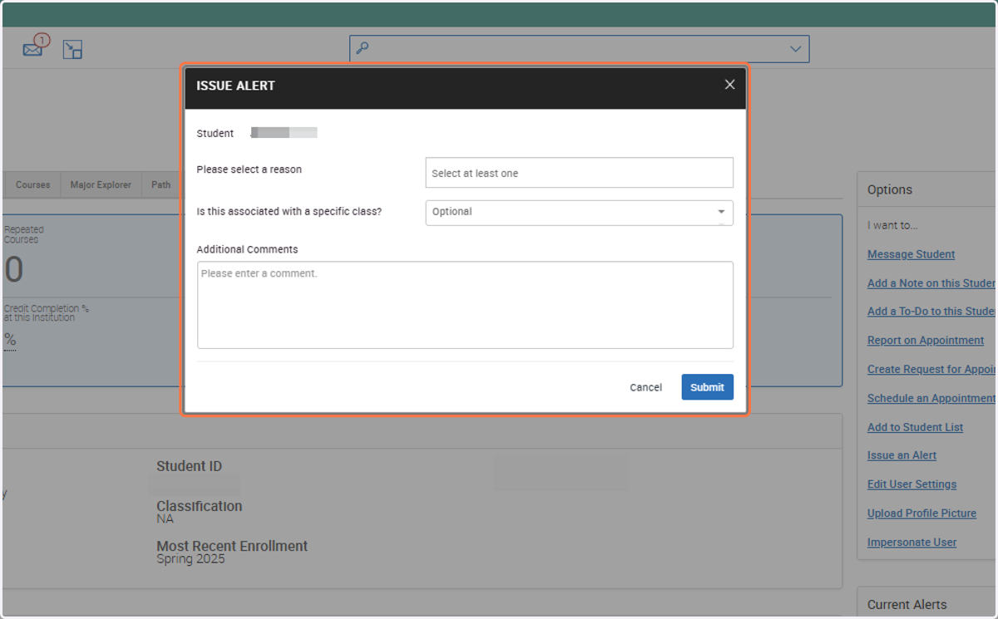998x619 pixels.
Task: Expand the search bar dropdown chevron
Action: (x=795, y=49)
